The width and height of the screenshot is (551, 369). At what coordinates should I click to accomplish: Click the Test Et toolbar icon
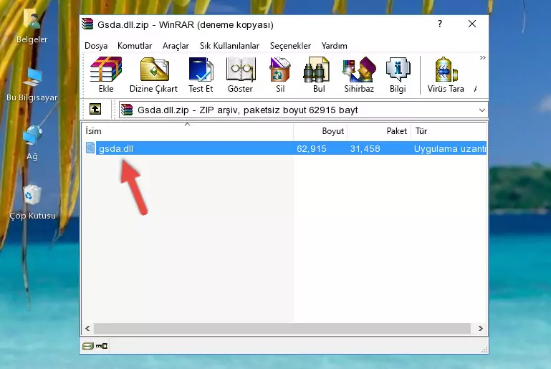(x=201, y=75)
